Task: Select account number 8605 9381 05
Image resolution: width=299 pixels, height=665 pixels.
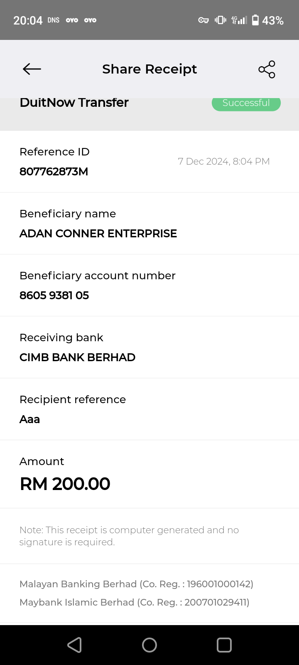Action: (54, 296)
